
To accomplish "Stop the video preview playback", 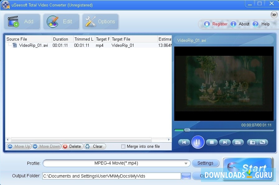I will coord(212,142).
